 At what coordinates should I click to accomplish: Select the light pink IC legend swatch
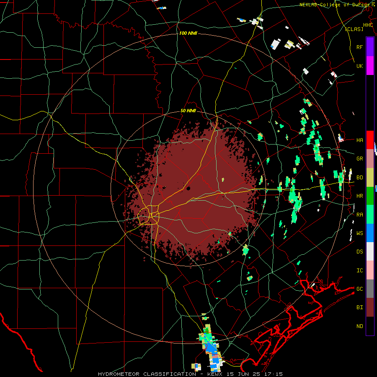tap(370, 270)
